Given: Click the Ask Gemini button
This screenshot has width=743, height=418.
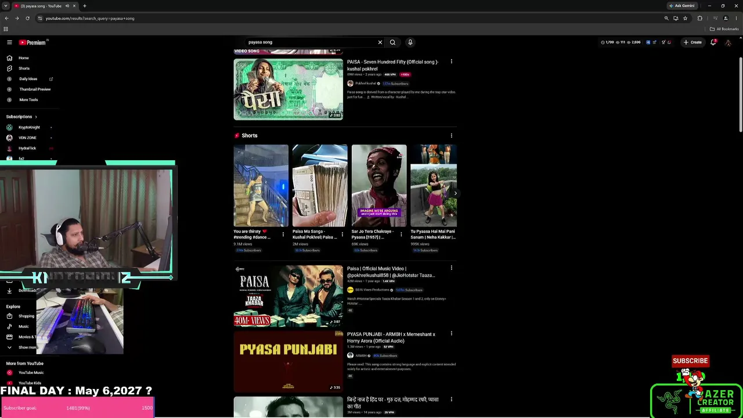Looking at the screenshot, I should click(x=681, y=6).
